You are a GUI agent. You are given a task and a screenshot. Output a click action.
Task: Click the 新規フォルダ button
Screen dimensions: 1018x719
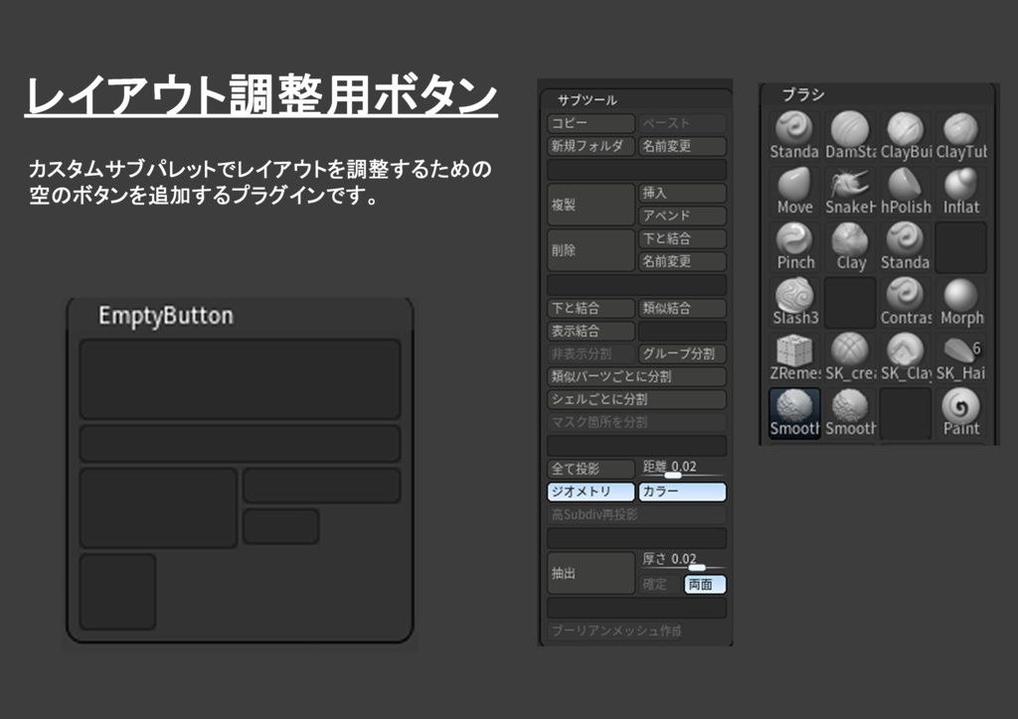tap(591, 146)
